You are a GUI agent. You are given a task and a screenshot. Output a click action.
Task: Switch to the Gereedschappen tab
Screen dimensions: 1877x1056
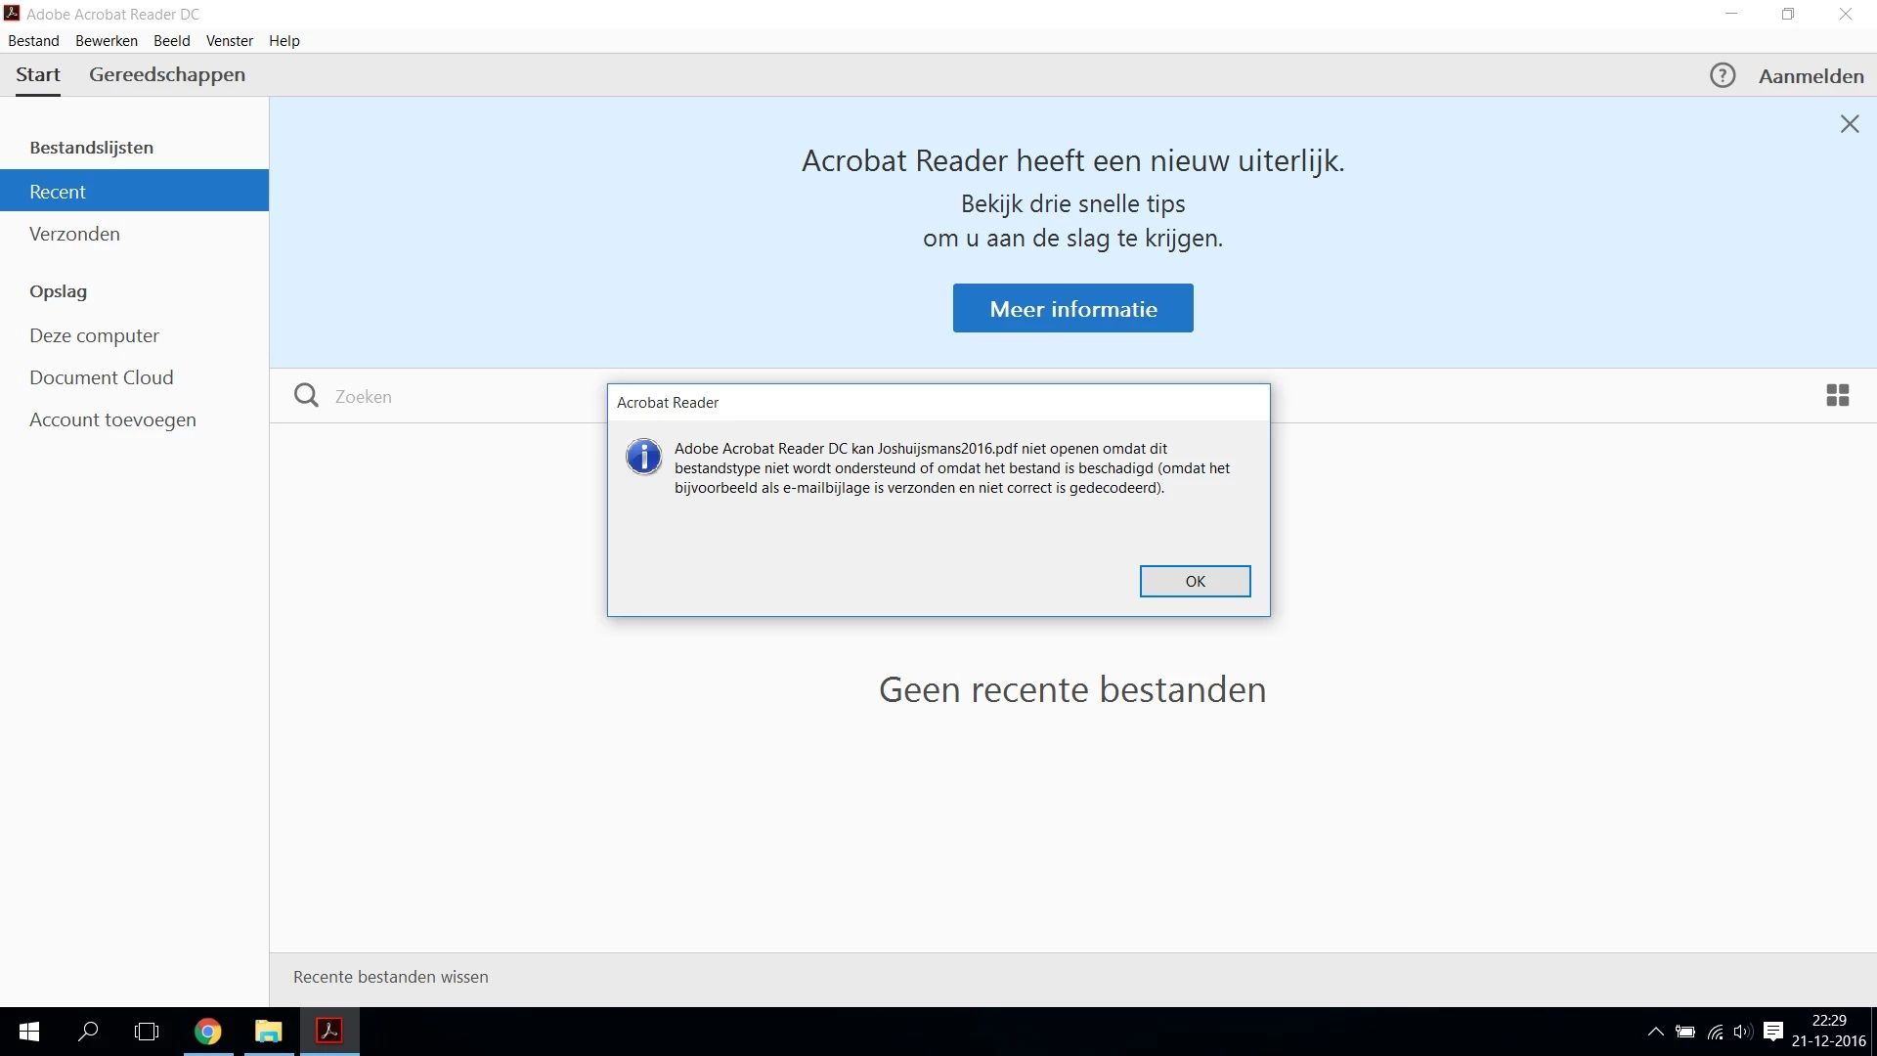point(167,75)
